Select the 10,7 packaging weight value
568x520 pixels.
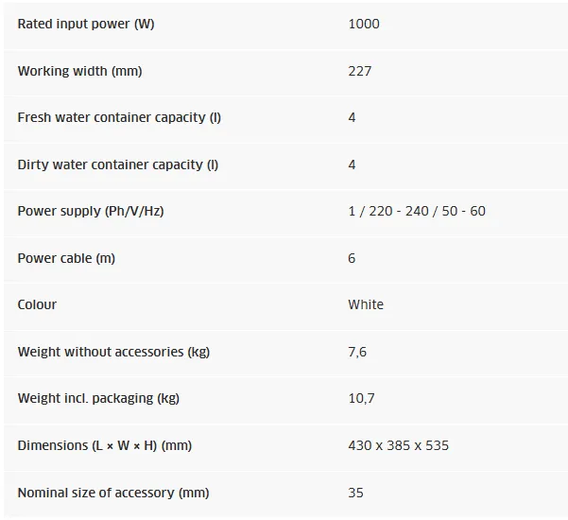361,398
